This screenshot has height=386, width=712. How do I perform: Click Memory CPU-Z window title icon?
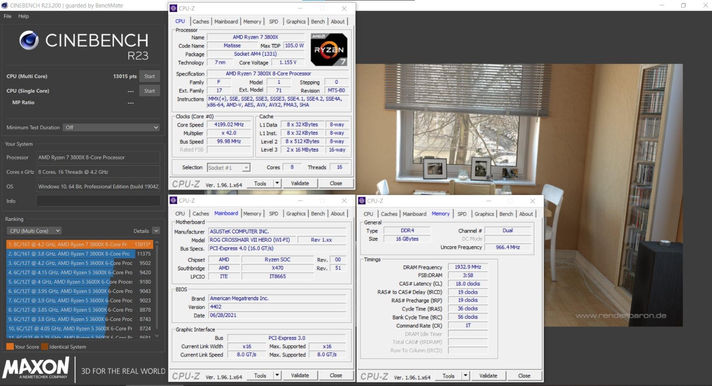pos(362,201)
